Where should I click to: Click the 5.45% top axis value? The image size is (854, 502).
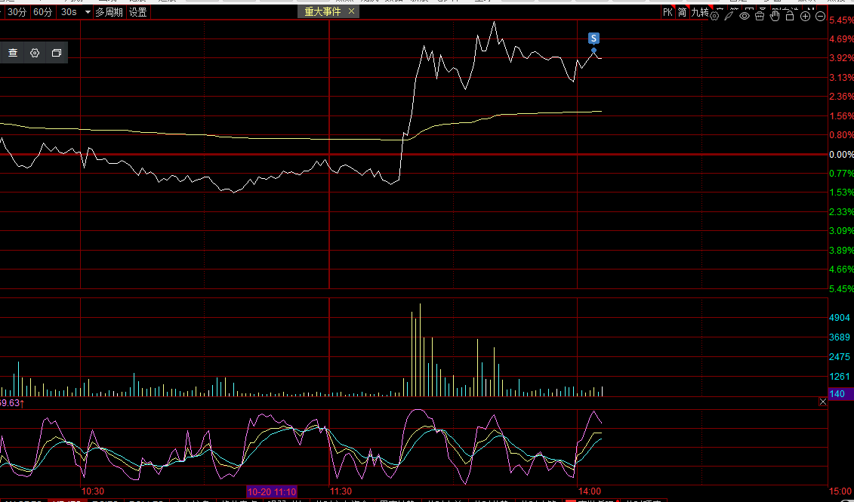point(841,20)
